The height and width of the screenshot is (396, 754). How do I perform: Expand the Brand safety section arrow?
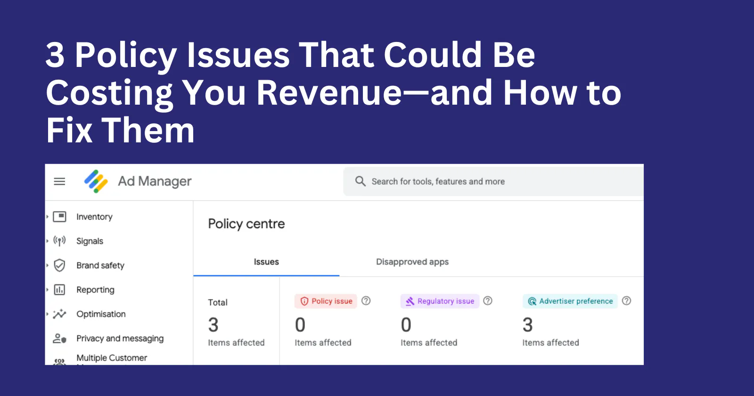pyautogui.click(x=47, y=265)
